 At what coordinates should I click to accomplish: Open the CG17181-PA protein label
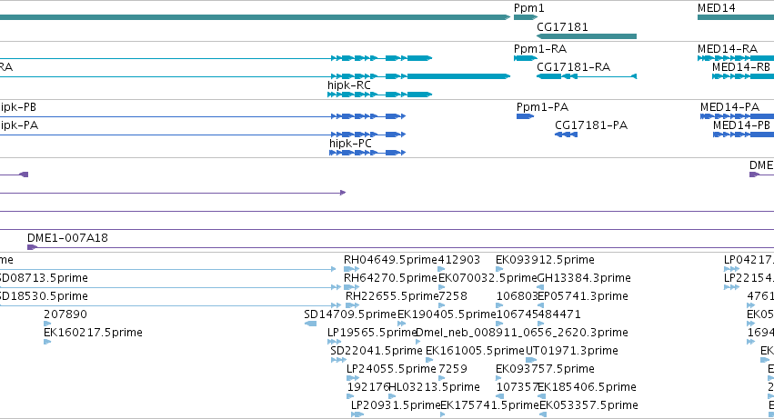[591, 125]
